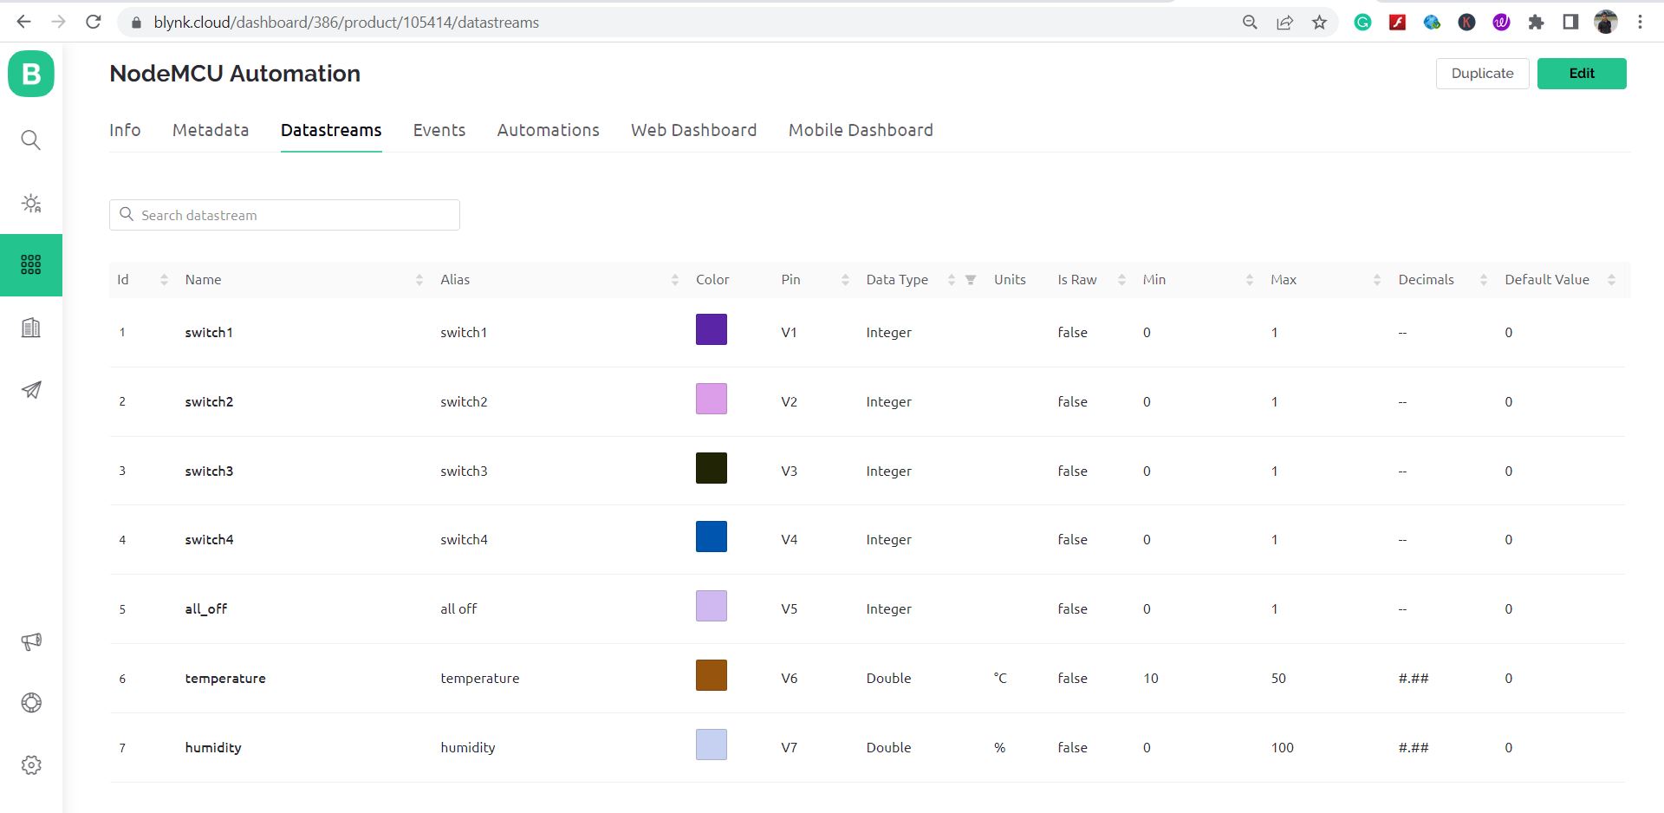The width and height of the screenshot is (1664, 813).
Task: Sort the table by Id column
Action: tap(164, 280)
